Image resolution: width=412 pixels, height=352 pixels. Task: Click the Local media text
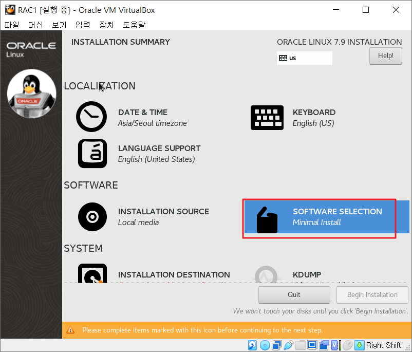(138, 223)
